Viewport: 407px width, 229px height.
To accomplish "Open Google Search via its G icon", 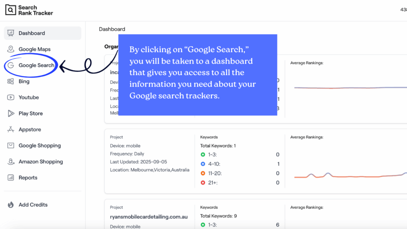I will click(11, 65).
